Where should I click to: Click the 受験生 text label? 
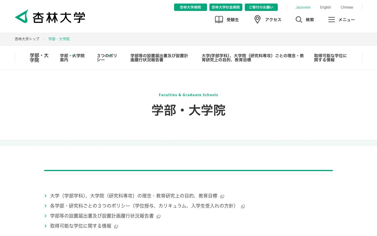[233, 20]
